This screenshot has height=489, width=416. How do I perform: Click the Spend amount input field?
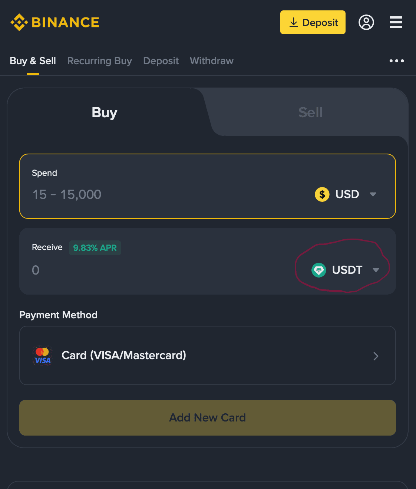coord(148,194)
